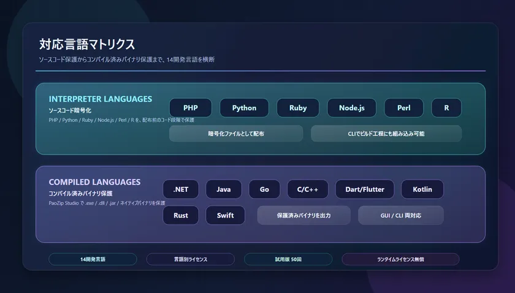Click the PHP language chip

pos(191,108)
